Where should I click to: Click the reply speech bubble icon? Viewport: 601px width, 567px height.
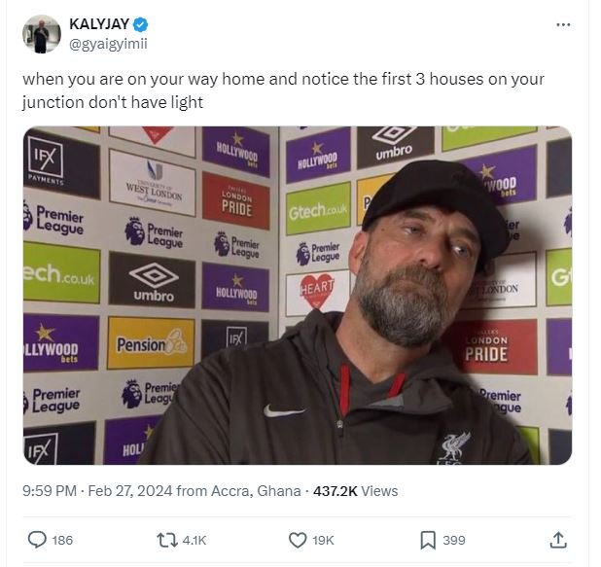[37, 540]
